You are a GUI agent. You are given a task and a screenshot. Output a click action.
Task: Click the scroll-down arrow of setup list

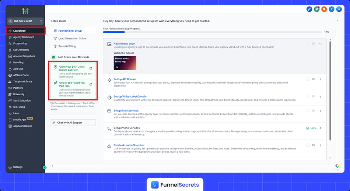click(x=330, y=158)
